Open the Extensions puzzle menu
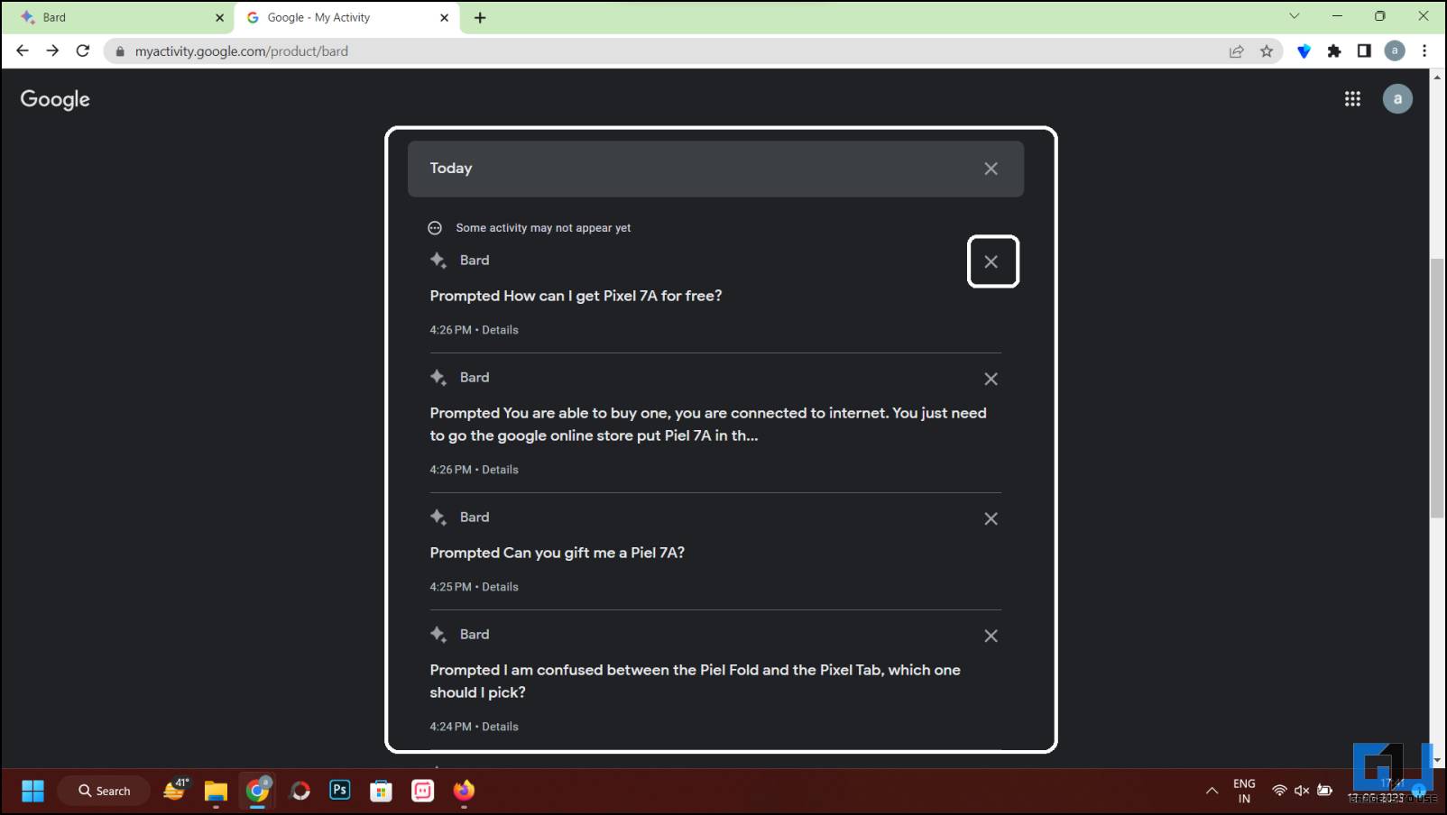 1334,51
